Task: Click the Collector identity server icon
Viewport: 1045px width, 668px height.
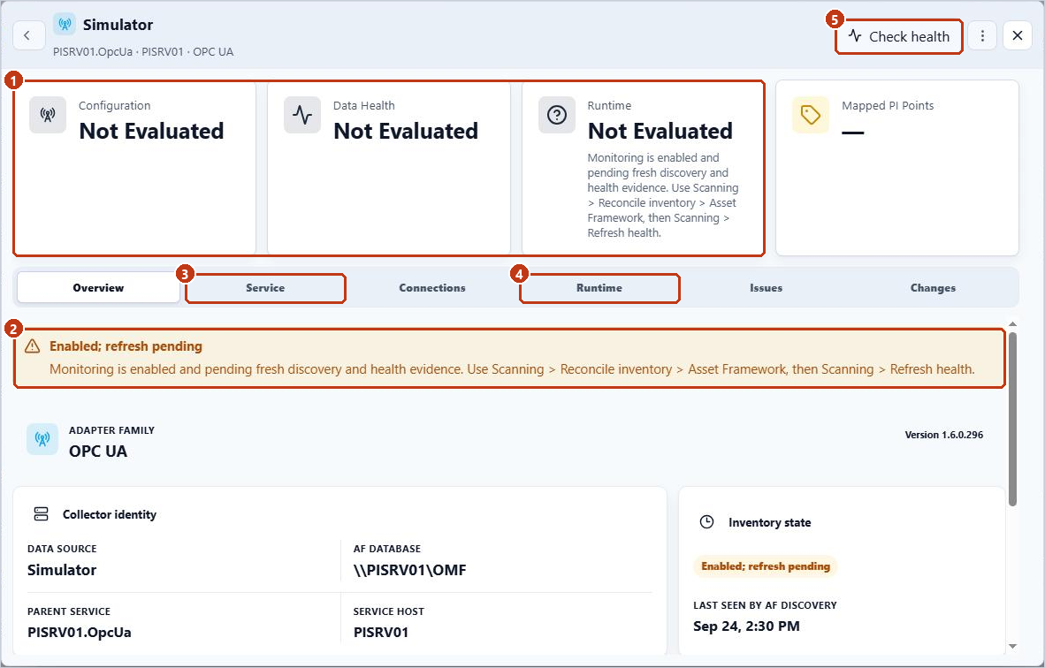Action: tap(42, 514)
